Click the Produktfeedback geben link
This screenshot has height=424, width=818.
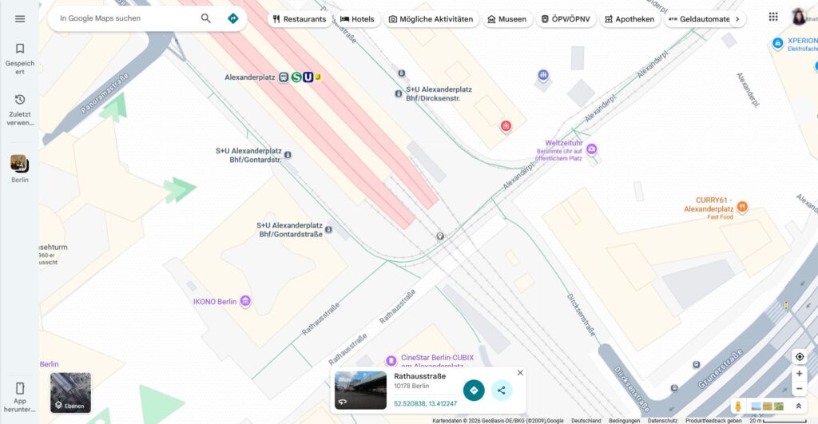pyautogui.click(x=714, y=421)
